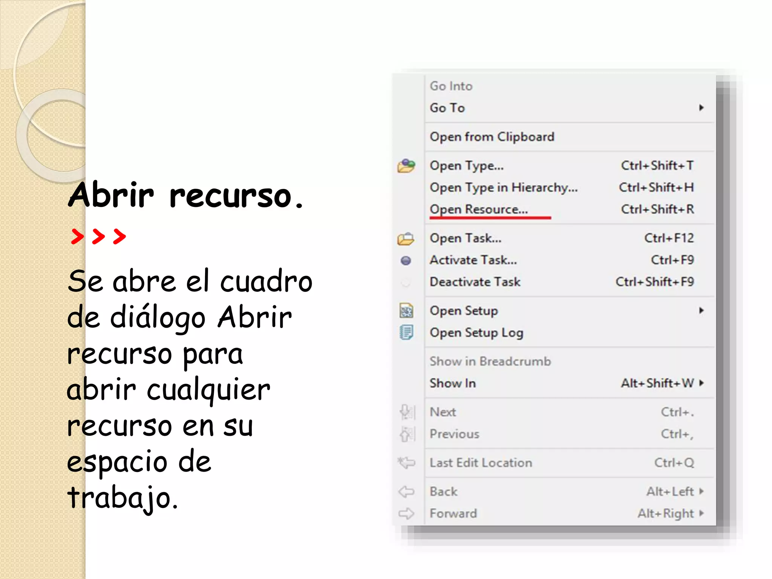The height and width of the screenshot is (579, 772).
Task: Select Activate Task... entry
Action: click(x=570, y=260)
